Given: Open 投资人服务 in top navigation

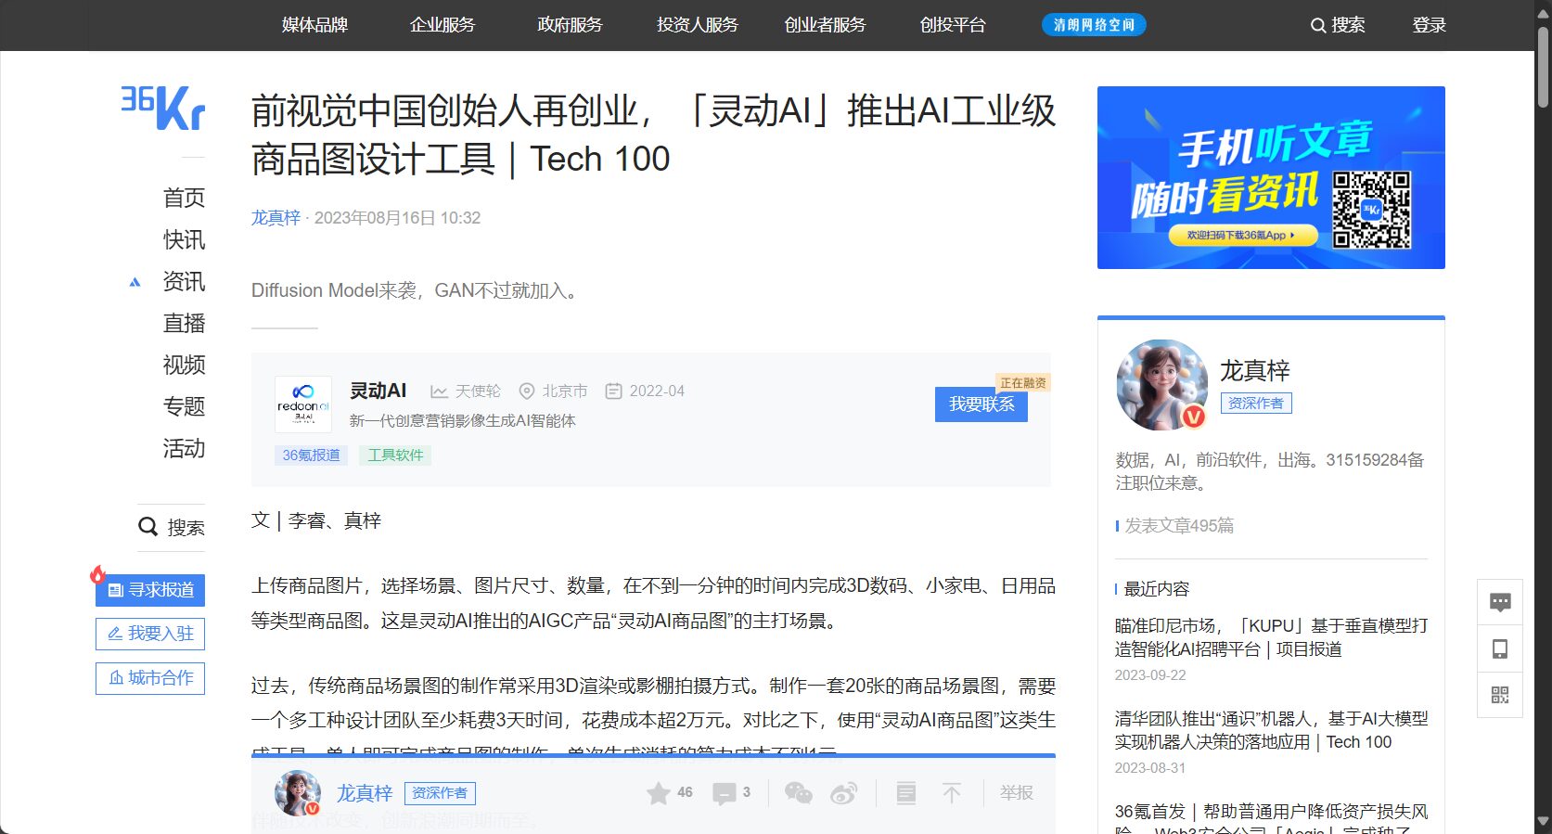Looking at the screenshot, I should coord(698,25).
